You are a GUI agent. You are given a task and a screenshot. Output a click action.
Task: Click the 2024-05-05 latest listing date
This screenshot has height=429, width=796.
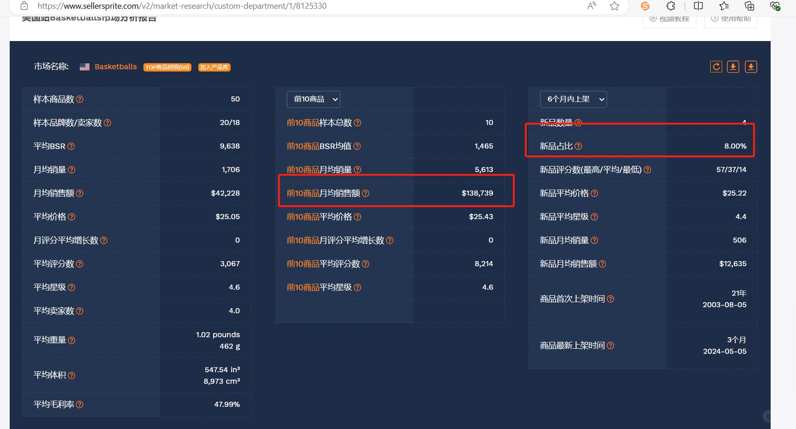coord(725,352)
